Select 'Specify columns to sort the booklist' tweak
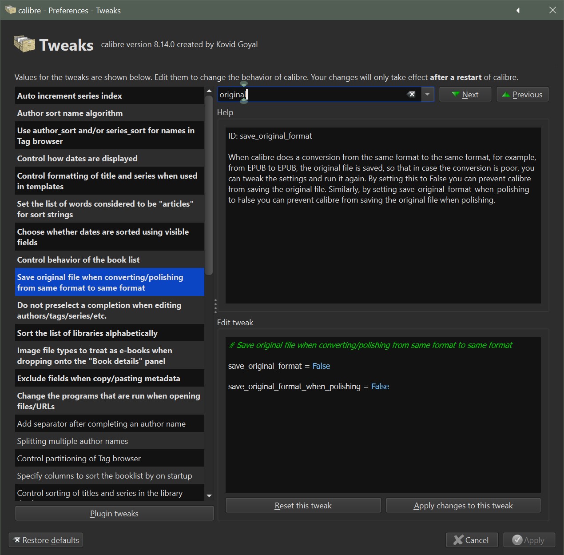564x555 pixels. [x=110, y=475]
